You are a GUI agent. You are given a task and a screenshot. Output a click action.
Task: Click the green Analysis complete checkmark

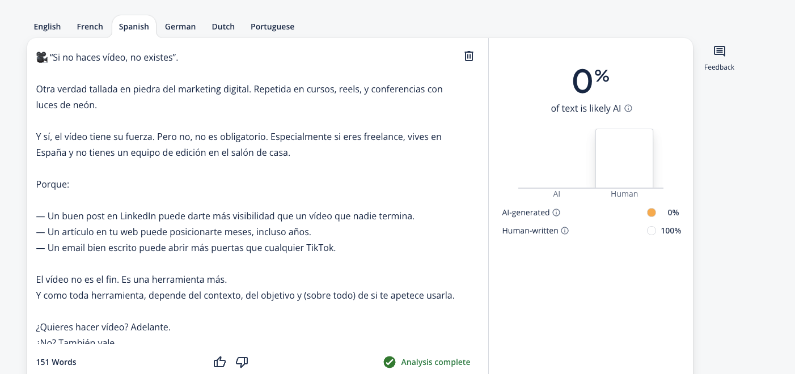390,362
